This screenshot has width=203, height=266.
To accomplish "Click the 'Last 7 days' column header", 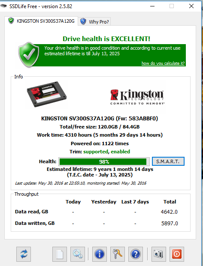I will pyautogui.click(x=135, y=202).
